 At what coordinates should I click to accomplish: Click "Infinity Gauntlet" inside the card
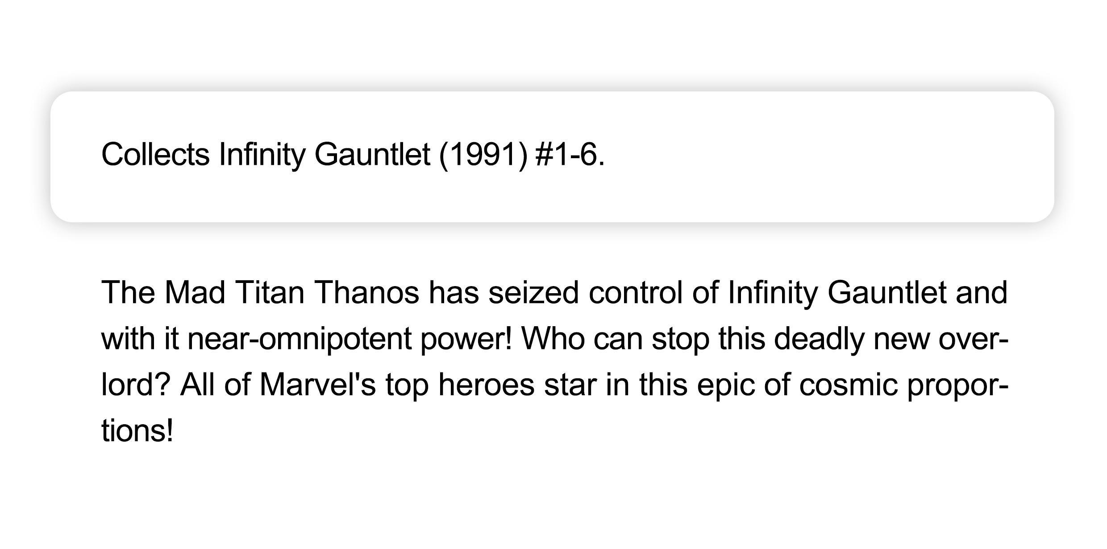pos(325,155)
